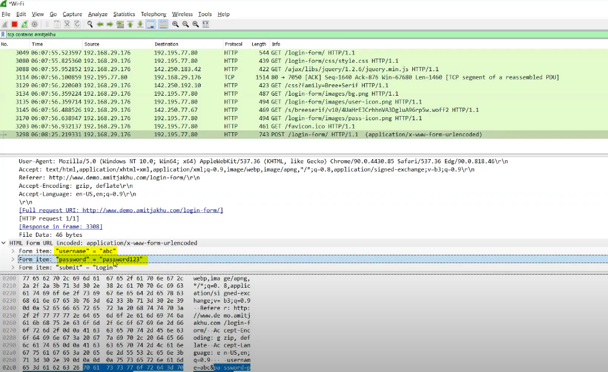608x372 pixels.
Task: Open the Analyze menu
Action: point(98,14)
